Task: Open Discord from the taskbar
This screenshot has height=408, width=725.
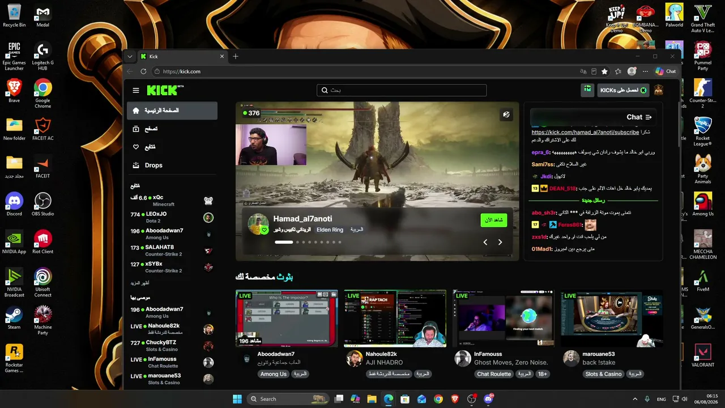Action: pos(488,399)
